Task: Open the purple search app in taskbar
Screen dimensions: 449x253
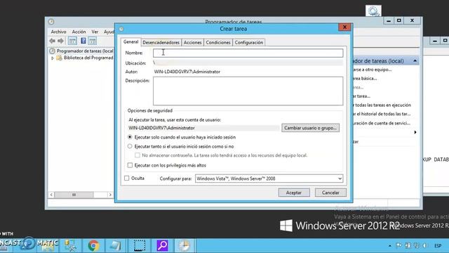Action: pos(162,245)
